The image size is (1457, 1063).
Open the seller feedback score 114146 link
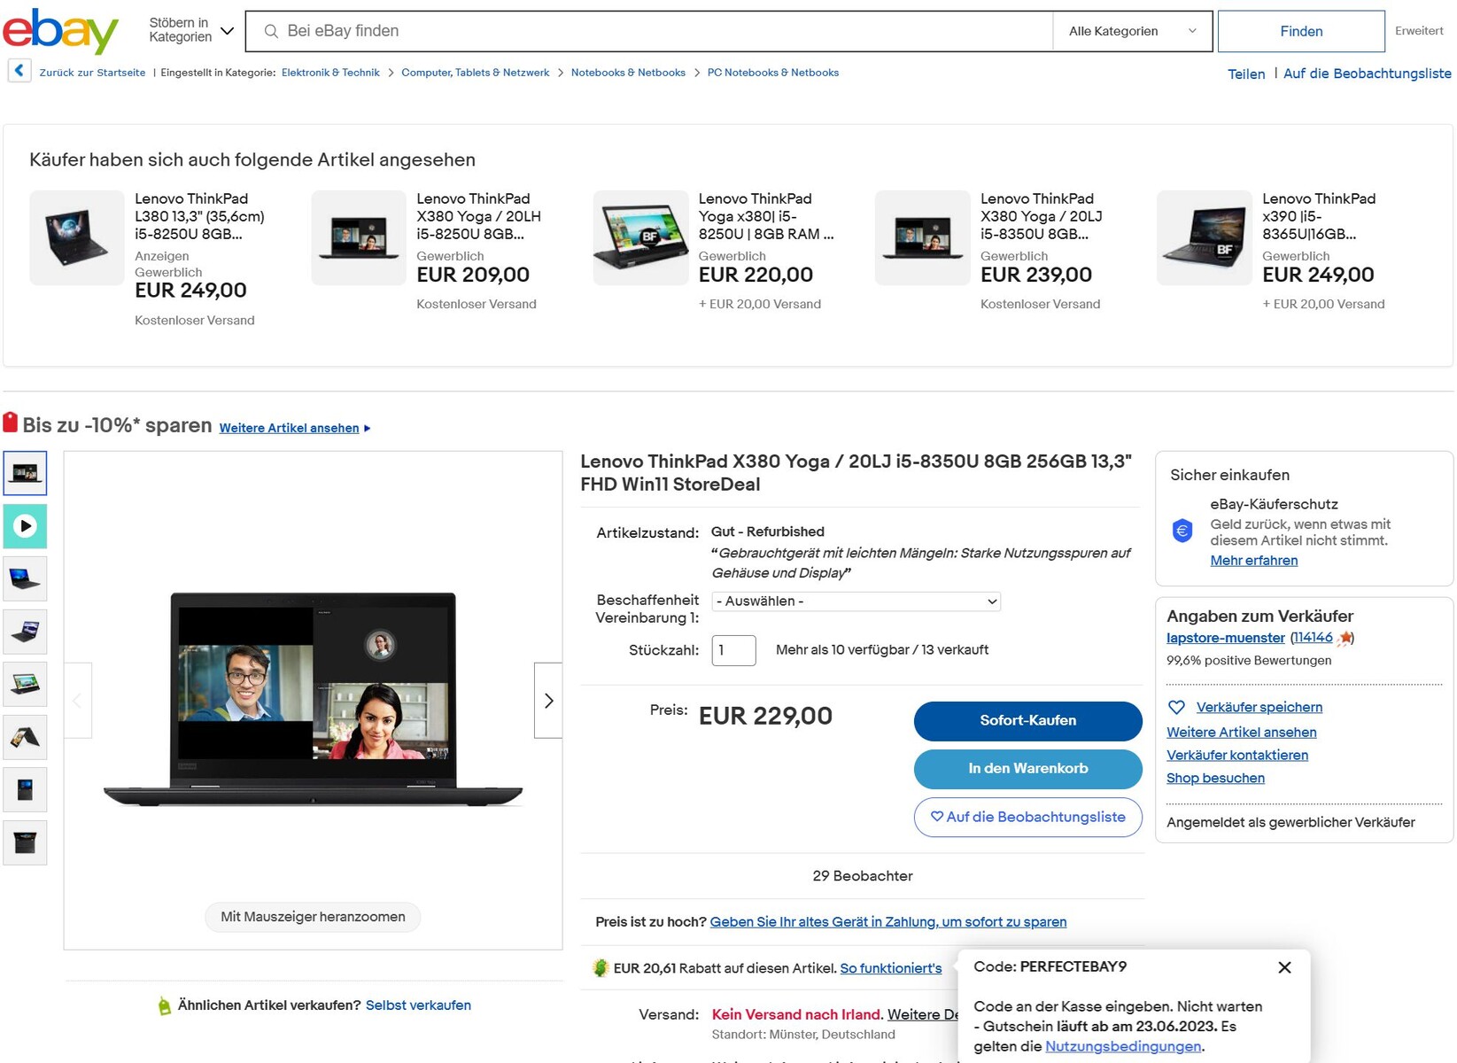pyautogui.click(x=1313, y=638)
